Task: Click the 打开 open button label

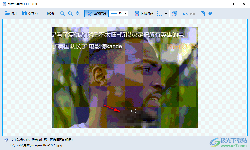Action: click(x=14, y=13)
